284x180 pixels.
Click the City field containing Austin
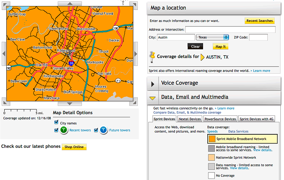[176, 37]
